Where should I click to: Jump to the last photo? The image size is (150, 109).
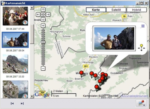(x=22, y=103)
